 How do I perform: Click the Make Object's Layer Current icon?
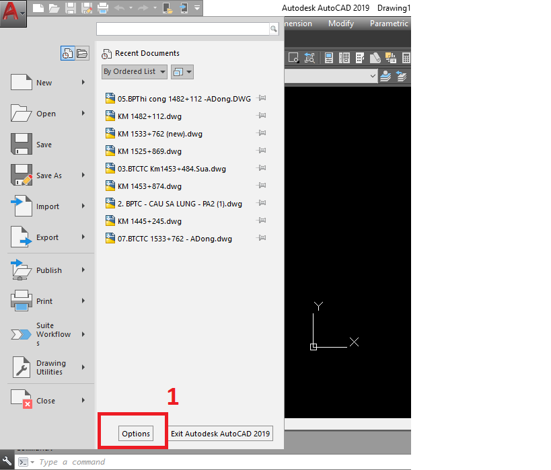[x=386, y=76]
